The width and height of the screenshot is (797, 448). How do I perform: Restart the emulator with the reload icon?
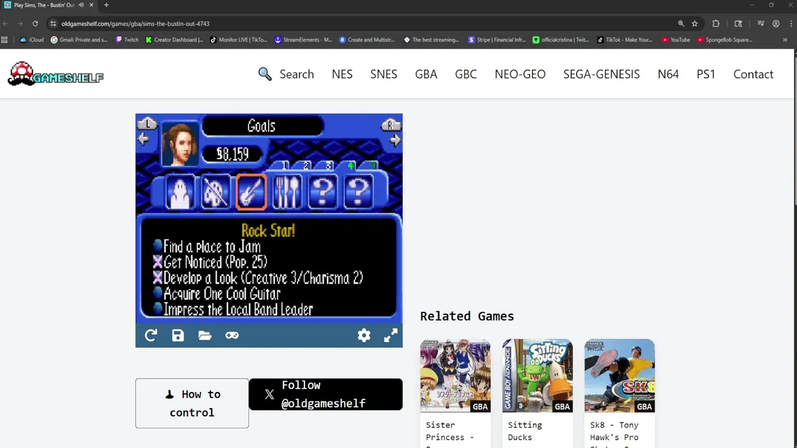[151, 335]
